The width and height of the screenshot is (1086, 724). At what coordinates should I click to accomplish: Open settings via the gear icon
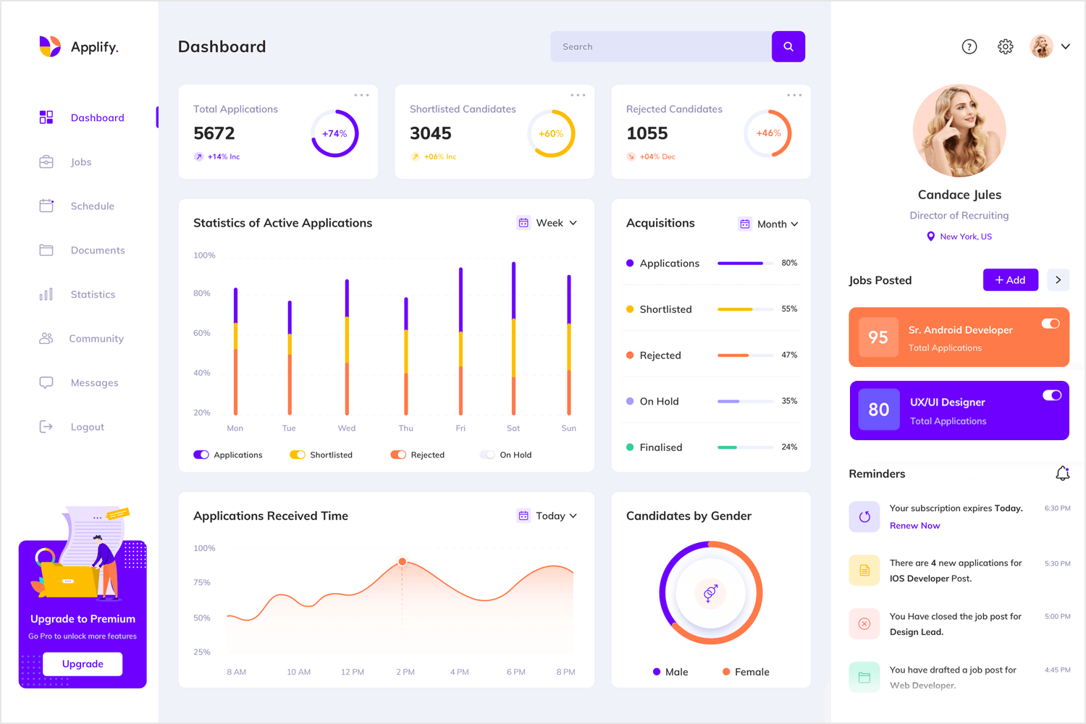coord(1005,46)
